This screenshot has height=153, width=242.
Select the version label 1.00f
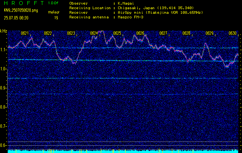click(x=53, y=3)
